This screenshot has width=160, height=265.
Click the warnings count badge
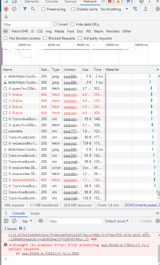coord(120,1)
